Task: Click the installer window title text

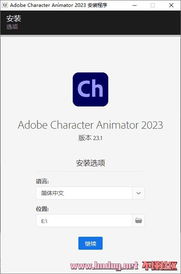Action: [59, 5]
